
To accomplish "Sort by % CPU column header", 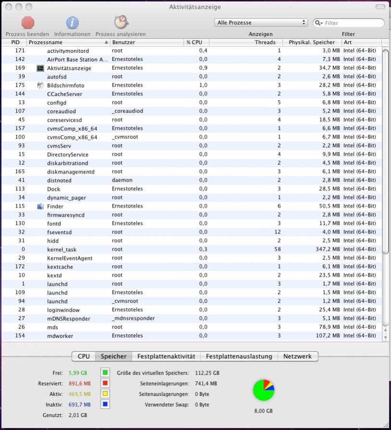I will coord(196,42).
